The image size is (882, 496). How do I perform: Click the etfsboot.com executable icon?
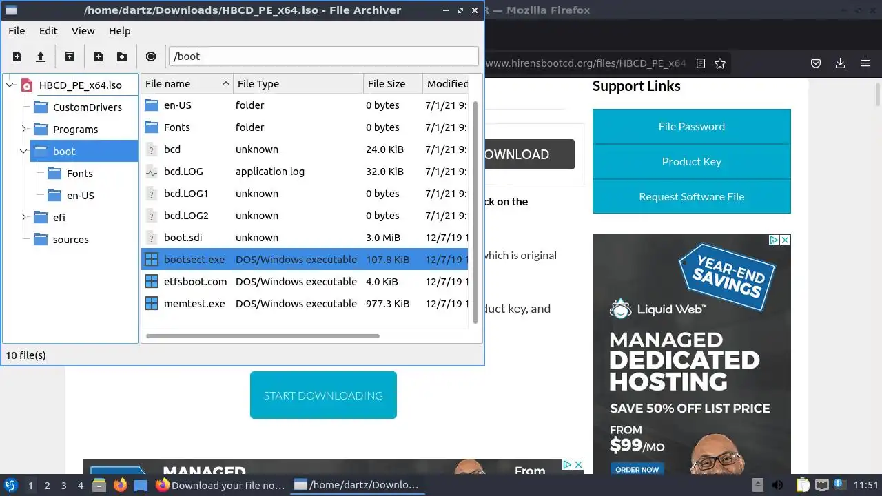152,282
